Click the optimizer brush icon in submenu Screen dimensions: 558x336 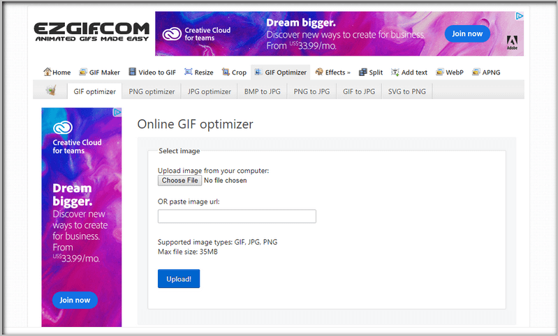pyautogui.click(x=51, y=90)
